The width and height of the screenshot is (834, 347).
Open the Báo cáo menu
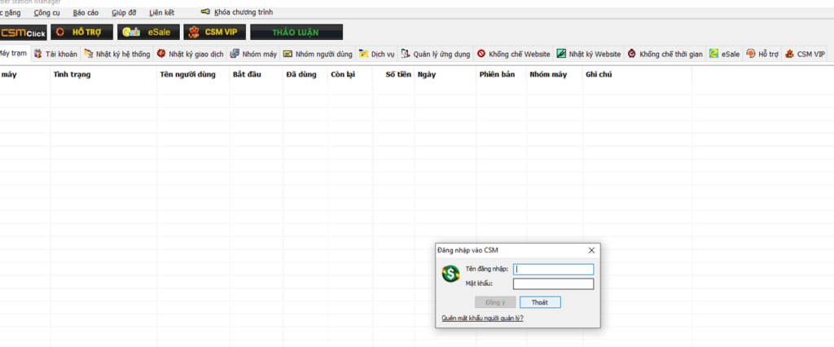86,13
